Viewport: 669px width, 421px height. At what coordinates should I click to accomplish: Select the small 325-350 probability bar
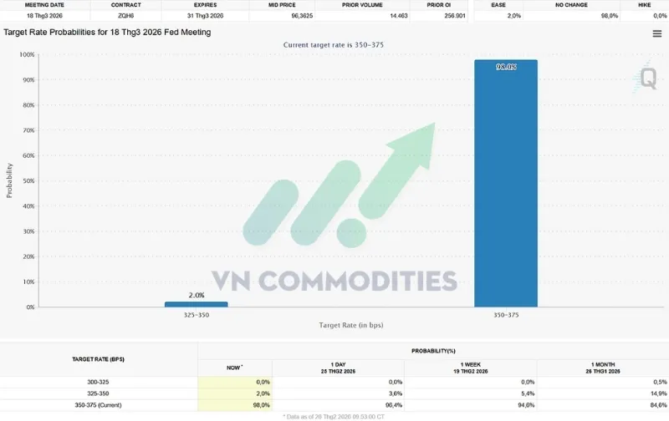pyautogui.click(x=196, y=304)
